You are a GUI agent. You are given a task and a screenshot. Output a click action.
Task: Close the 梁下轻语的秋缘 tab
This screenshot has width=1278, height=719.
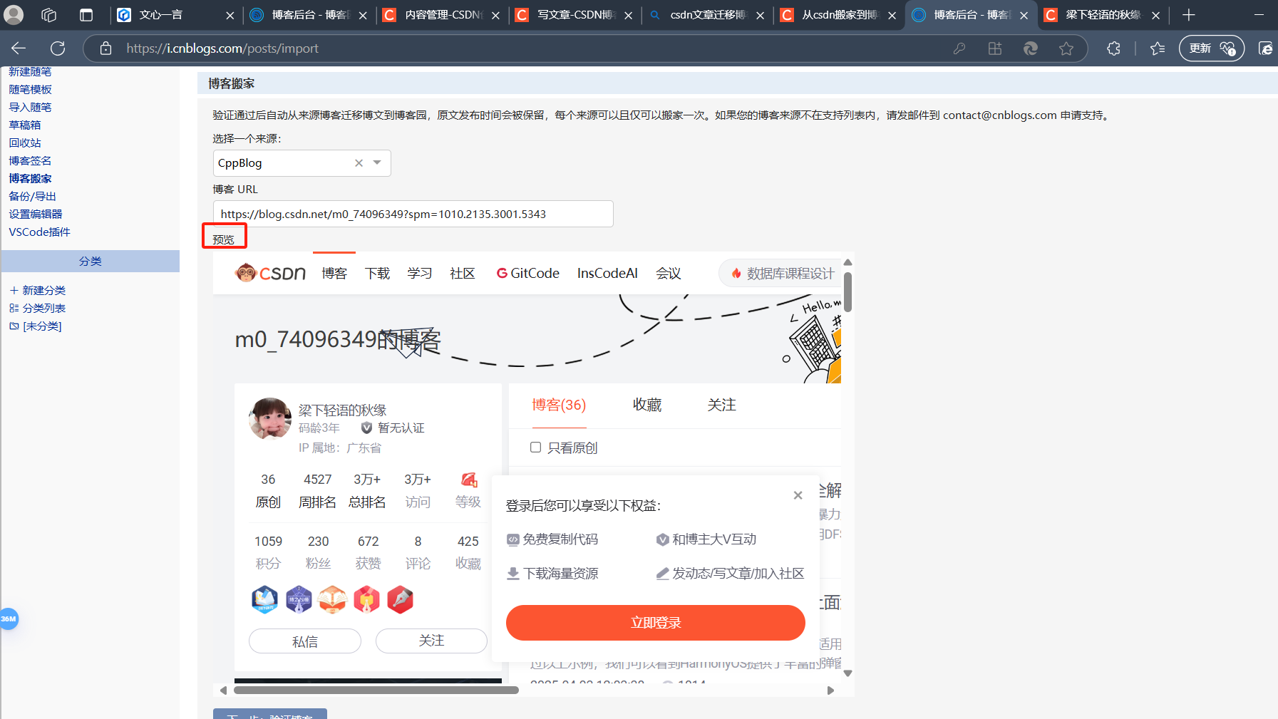coord(1155,15)
